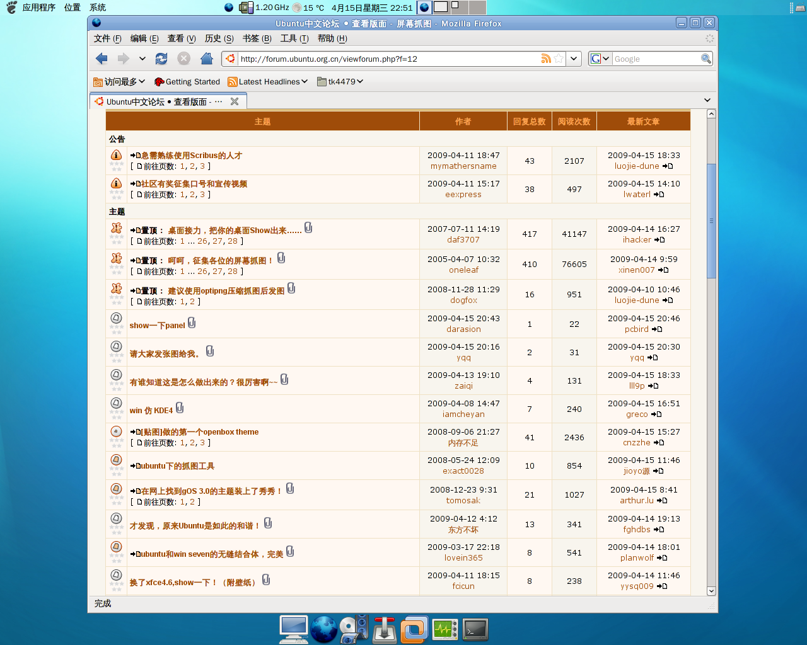Expand the Latest Headlines feed dropdown
This screenshot has width=807, height=645.
pyautogui.click(x=268, y=82)
